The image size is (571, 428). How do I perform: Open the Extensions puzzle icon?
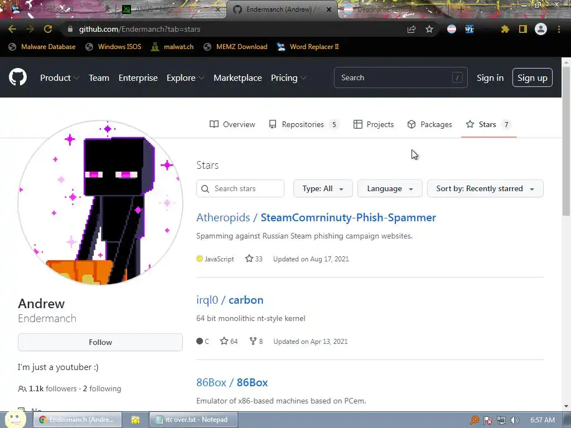pos(505,29)
